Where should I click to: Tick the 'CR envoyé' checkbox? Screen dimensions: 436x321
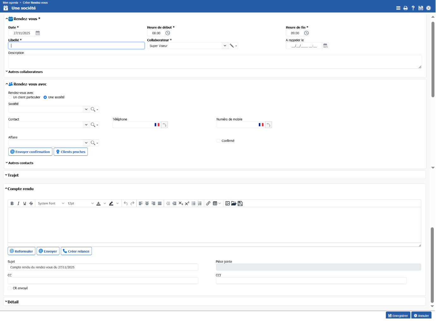pos(9,288)
